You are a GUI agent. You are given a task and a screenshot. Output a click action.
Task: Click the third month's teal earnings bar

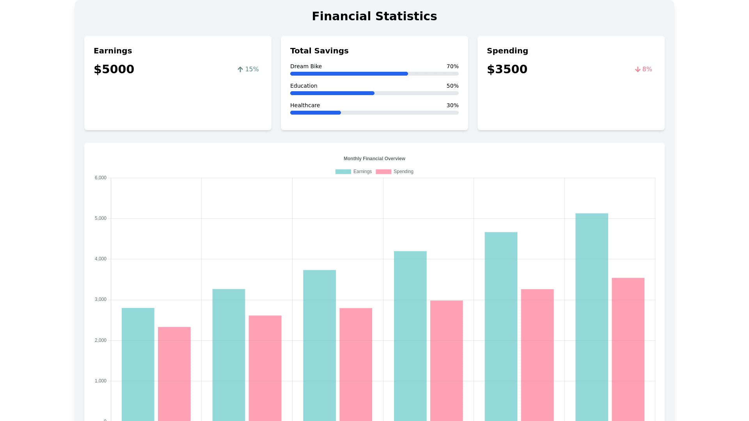click(x=319, y=345)
